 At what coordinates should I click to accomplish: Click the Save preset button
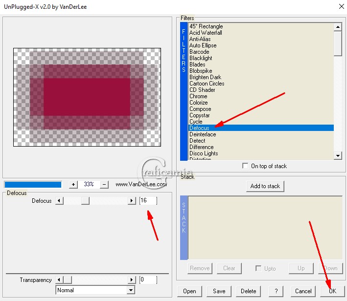pyautogui.click(x=219, y=291)
